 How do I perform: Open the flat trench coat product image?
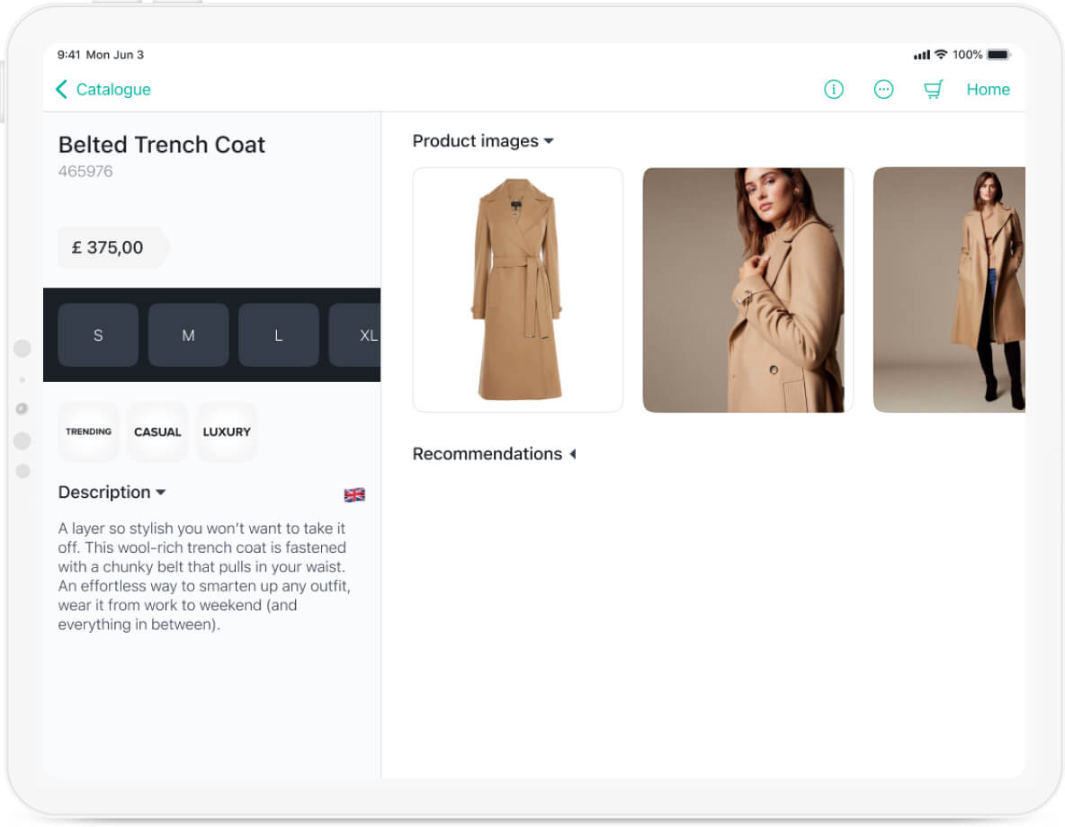517,289
